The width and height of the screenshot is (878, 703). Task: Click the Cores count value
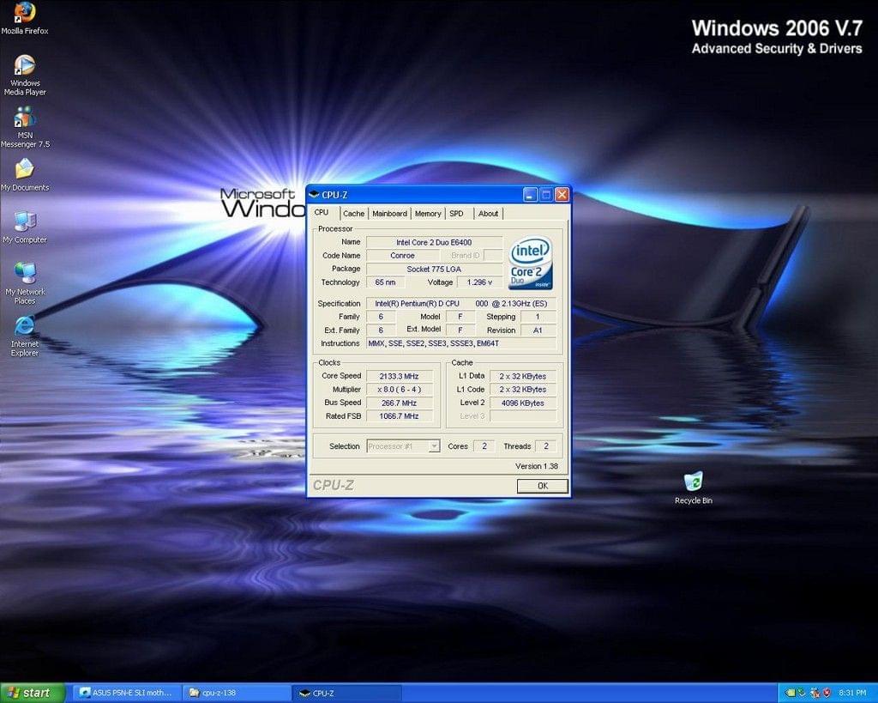click(x=484, y=446)
